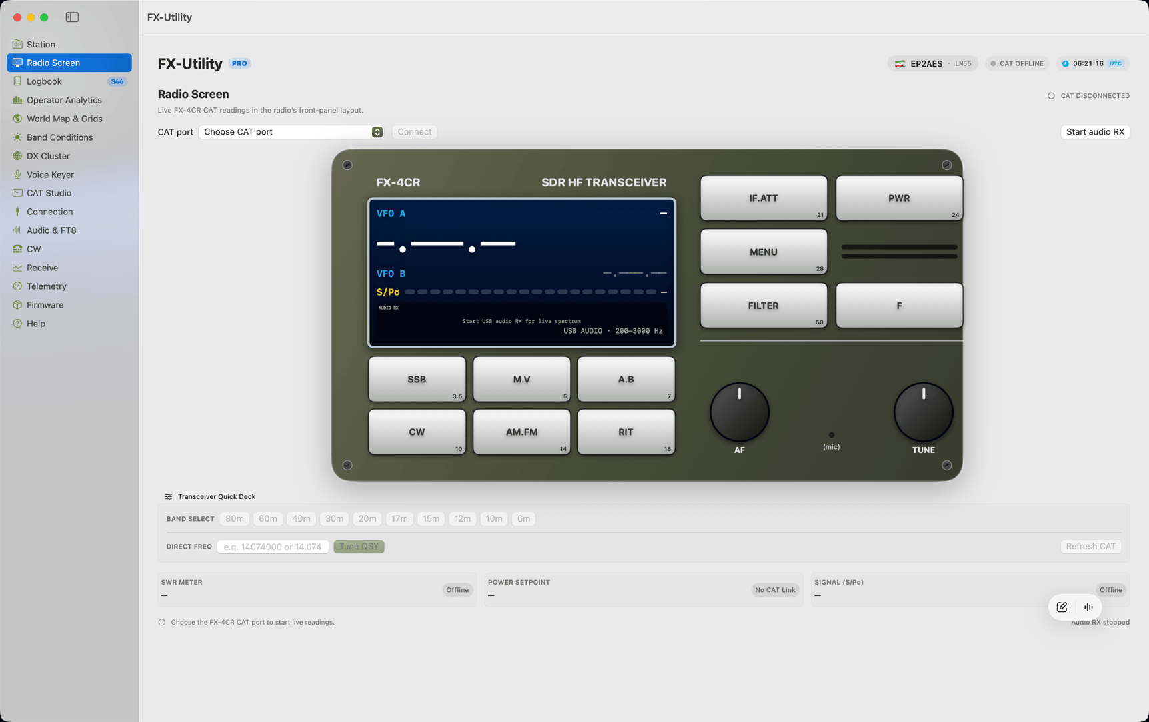Screen dimensions: 1149x722
Task: Click the Tune QSY button
Action: (x=359, y=547)
